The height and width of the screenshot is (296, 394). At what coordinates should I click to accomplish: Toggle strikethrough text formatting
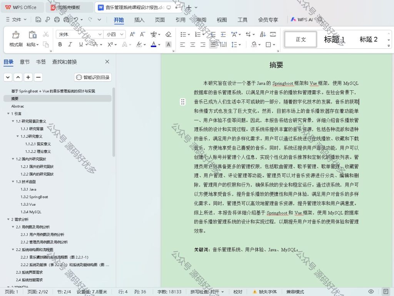[x=95, y=45]
